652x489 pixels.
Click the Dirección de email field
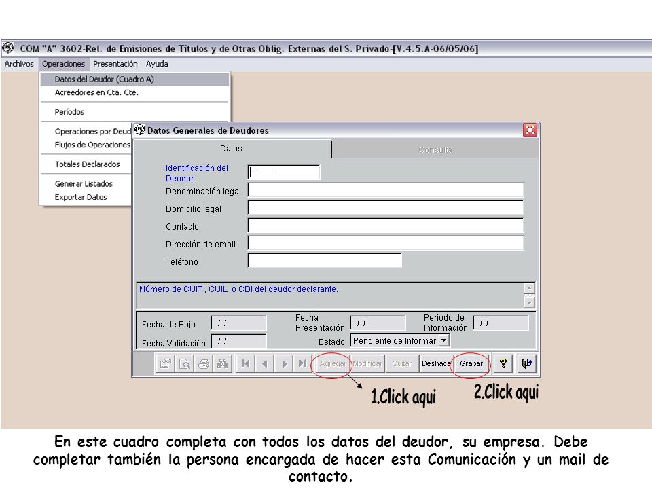click(386, 243)
